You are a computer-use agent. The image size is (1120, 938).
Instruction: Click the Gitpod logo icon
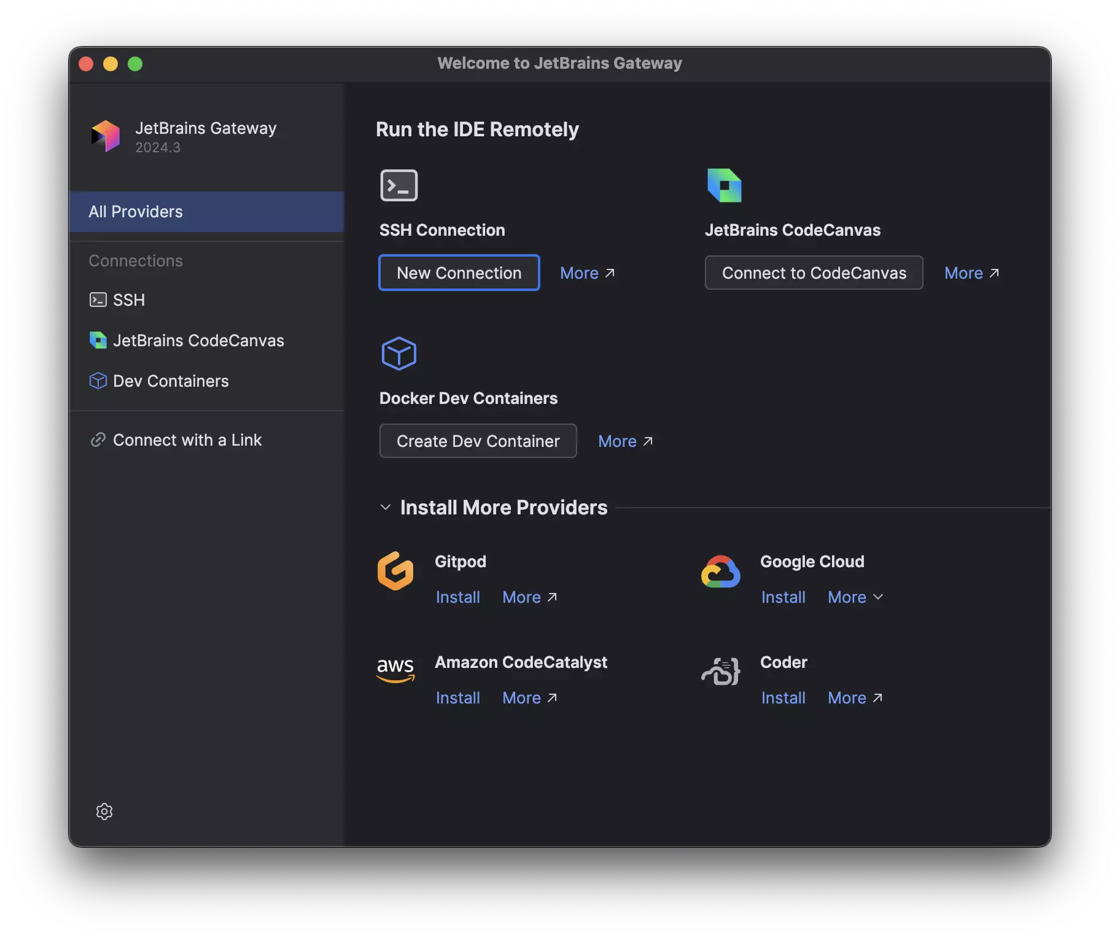(395, 571)
